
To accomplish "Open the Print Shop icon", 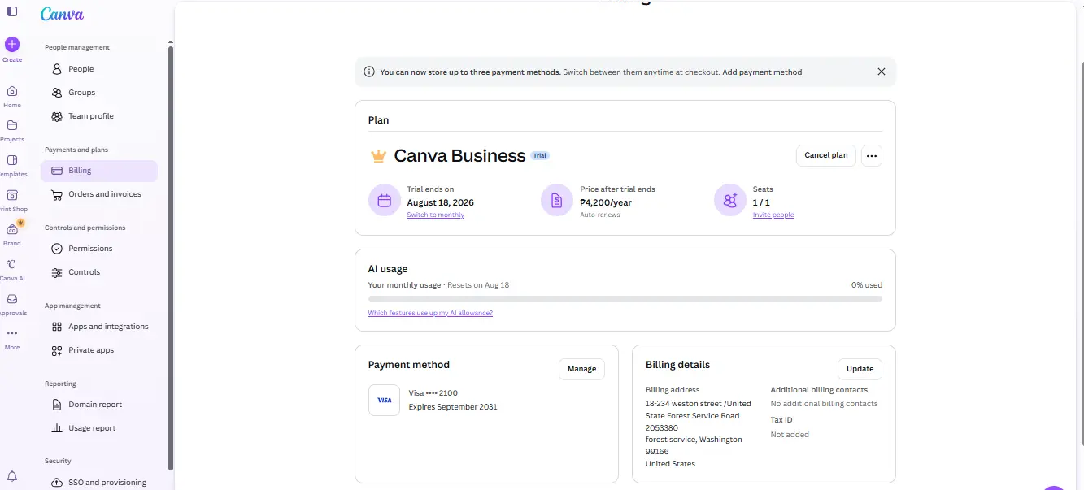I will coord(12,195).
